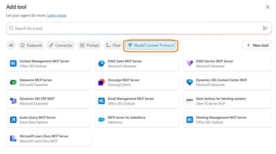Select the Model Context Protocol filter
This screenshot has height=154, width=276.
coord(151,45)
